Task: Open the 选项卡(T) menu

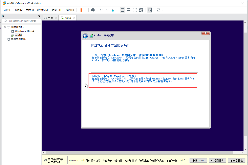Action: 57,10
